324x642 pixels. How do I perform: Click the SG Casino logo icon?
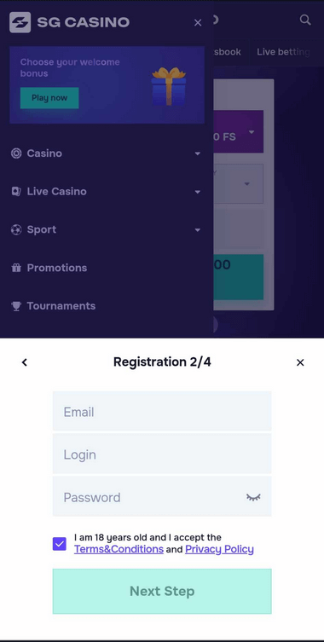20,22
